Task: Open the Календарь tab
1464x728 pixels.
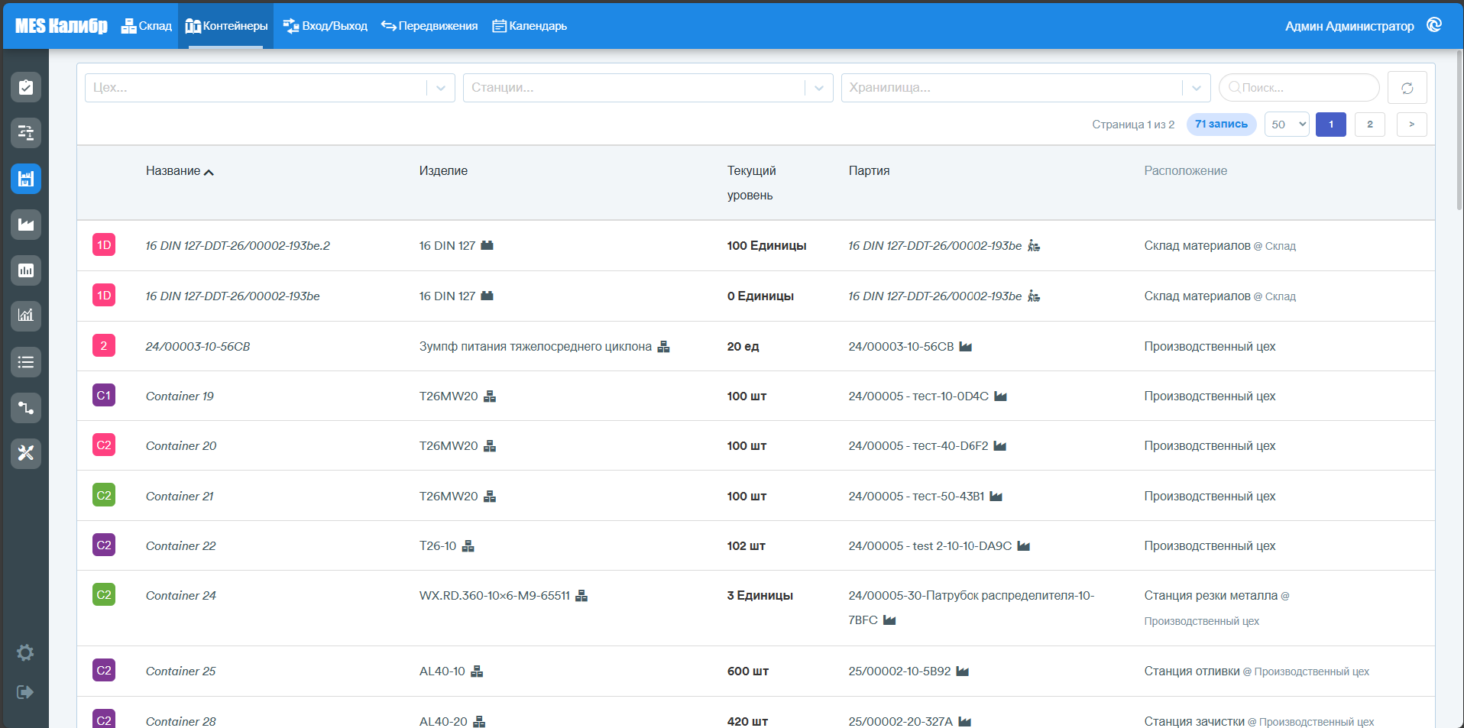Action: pyautogui.click(x=530, y=26)
